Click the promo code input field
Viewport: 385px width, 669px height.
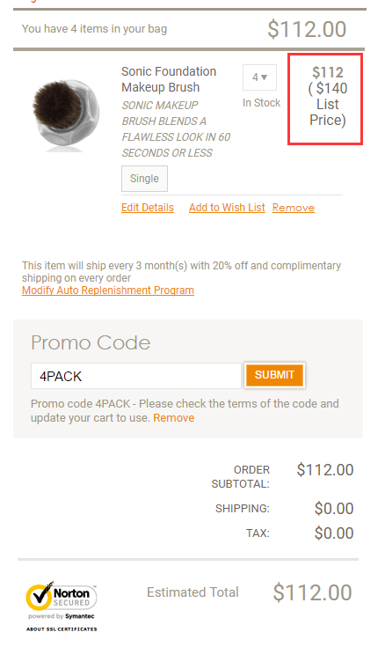tap(136, 376)
